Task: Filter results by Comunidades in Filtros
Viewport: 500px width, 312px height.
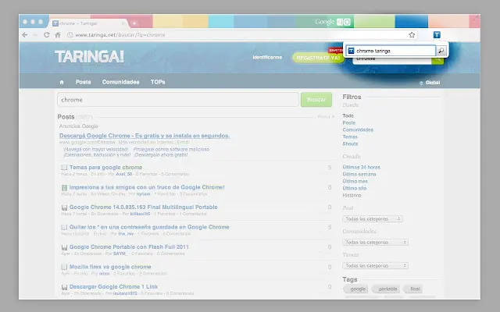Action: point(358,129)
